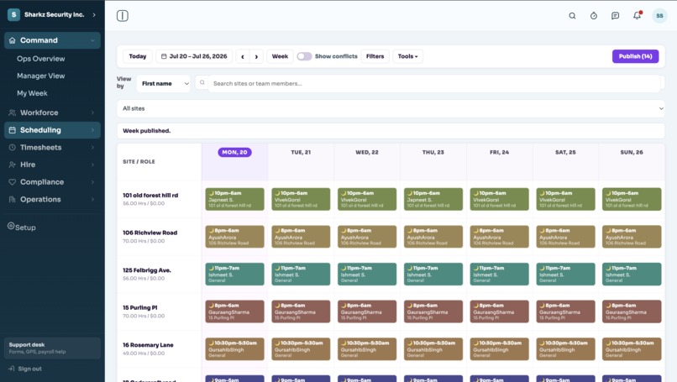Go to previous week arrow
This screenshot has height=382, width=677.
(243, 56)
